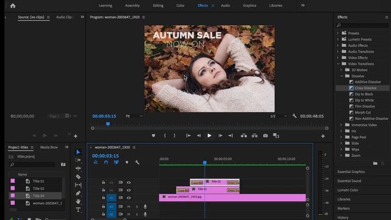The width and height of the screenshot is (391, 220).
Task: Click Mark Out bracket icon
Action: (174, 136)
